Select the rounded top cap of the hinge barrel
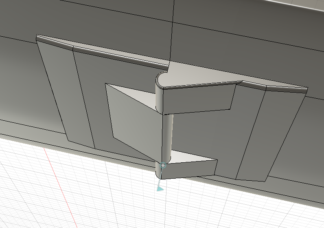This screenshot has height=228, width=324. [x=162, y=80]
